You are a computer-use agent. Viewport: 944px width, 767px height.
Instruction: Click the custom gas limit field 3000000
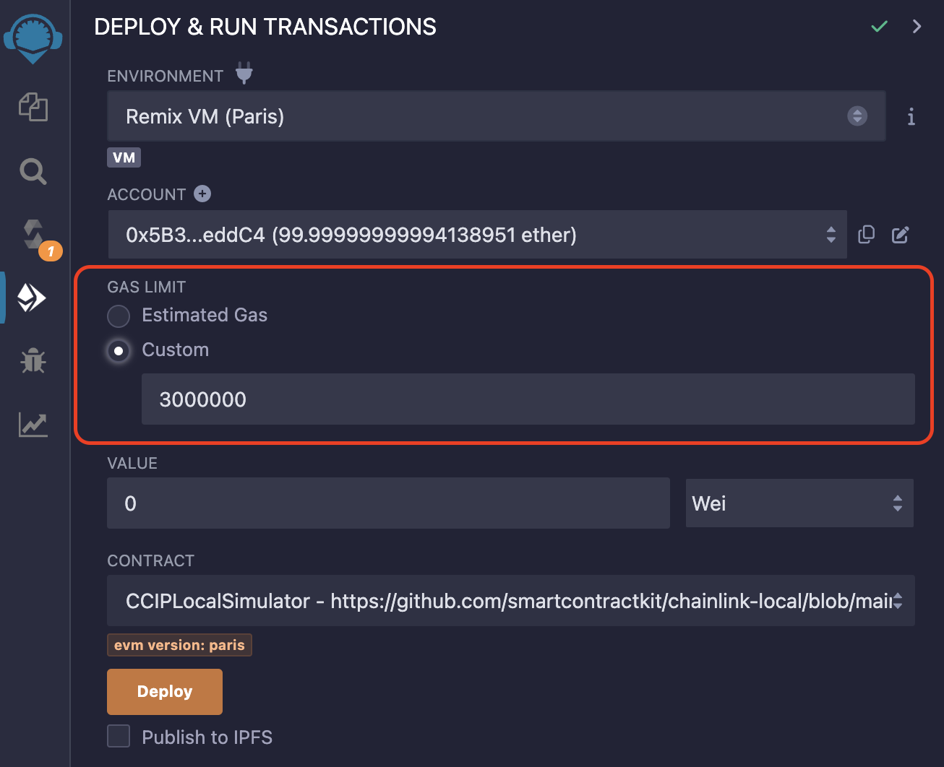(x=528, y=399)
